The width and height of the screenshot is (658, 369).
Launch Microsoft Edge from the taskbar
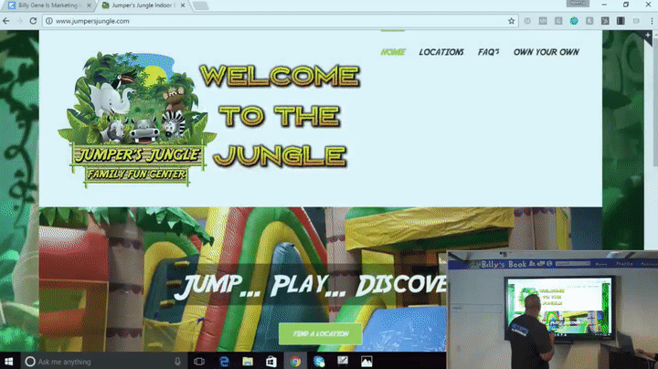click(x=224, y=362)
